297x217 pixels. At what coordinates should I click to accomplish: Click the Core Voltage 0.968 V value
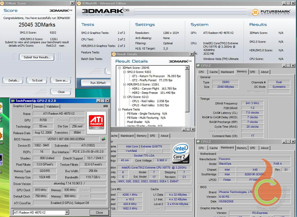[x=162, y=160]
